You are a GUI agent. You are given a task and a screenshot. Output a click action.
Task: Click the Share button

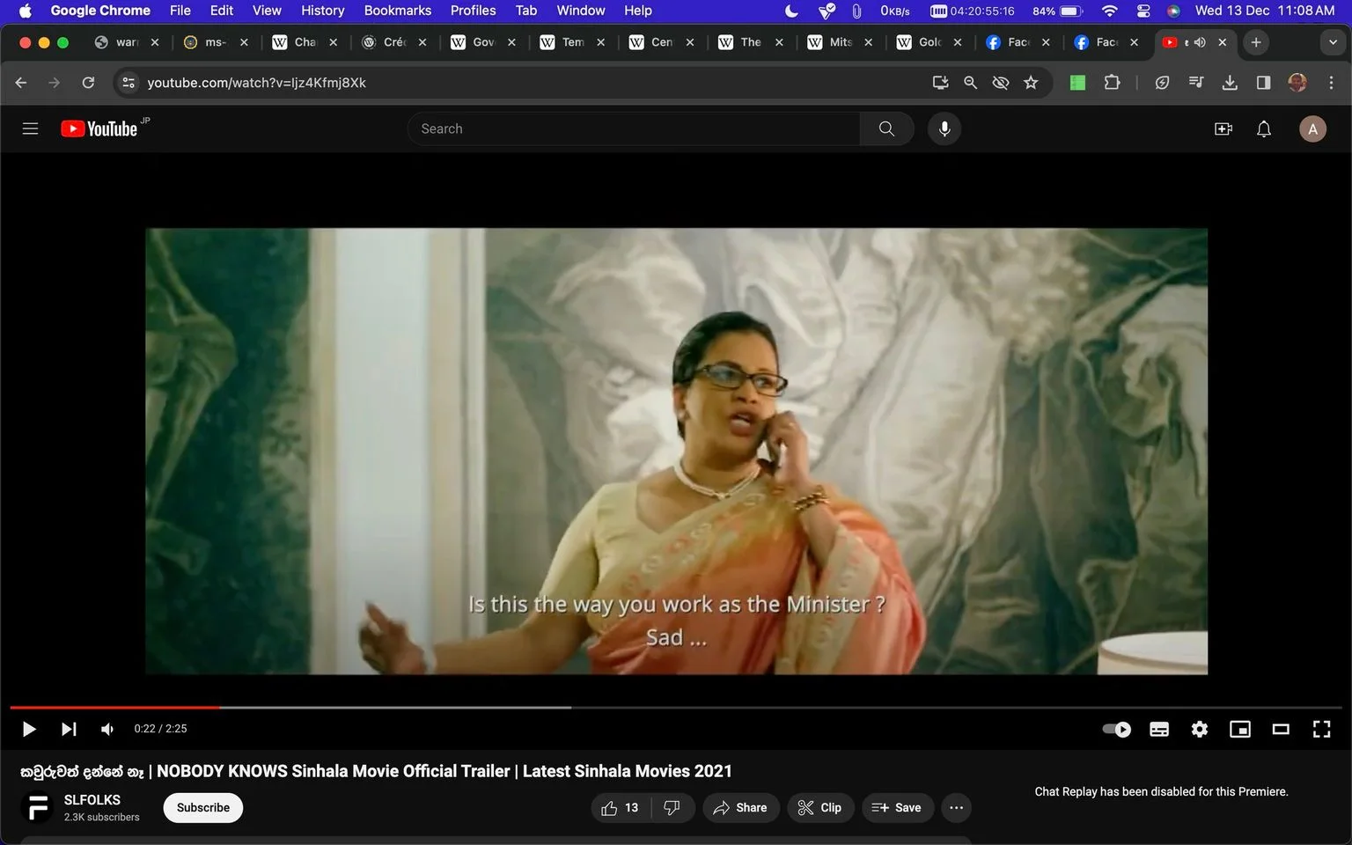pyautogui.click(x=741, y=807)
